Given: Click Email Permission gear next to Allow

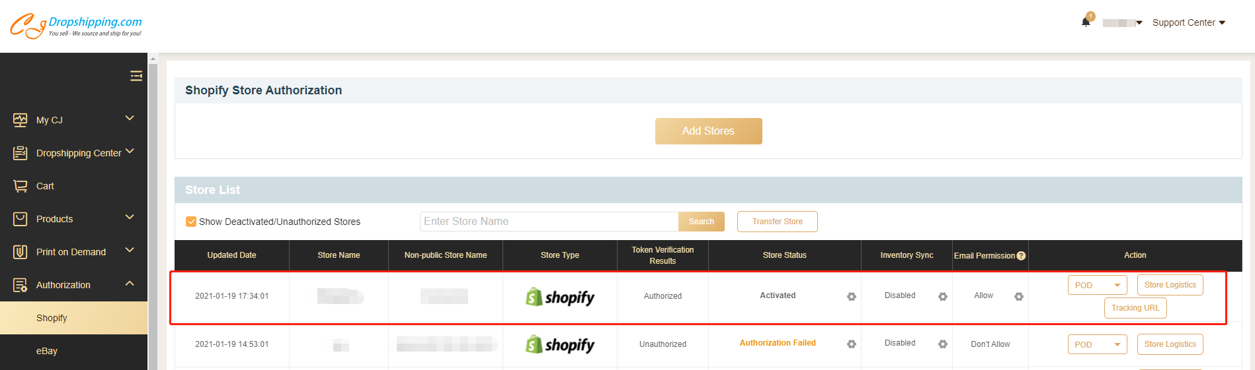Looking at the screenshot, I should (1018, 297).
